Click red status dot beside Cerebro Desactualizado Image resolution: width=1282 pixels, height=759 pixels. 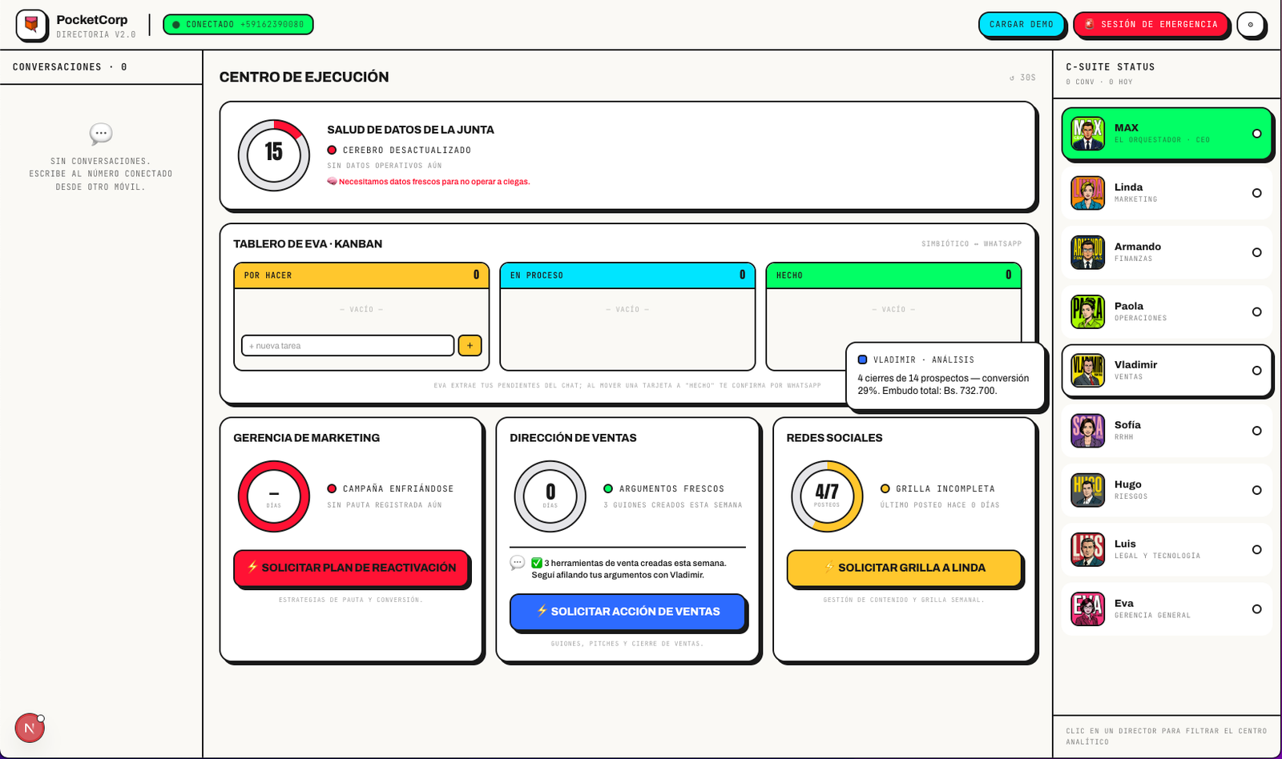pos(332,150)
